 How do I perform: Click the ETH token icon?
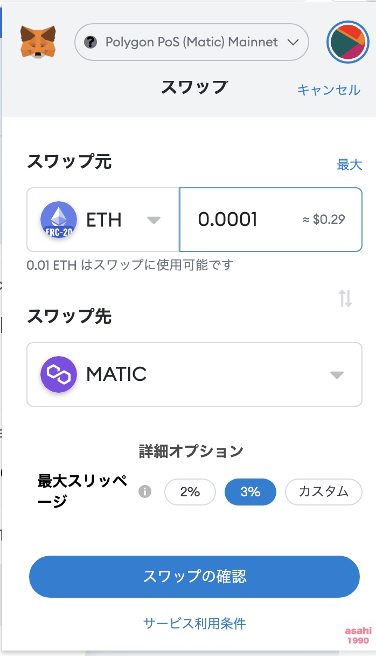coord(58,220)
